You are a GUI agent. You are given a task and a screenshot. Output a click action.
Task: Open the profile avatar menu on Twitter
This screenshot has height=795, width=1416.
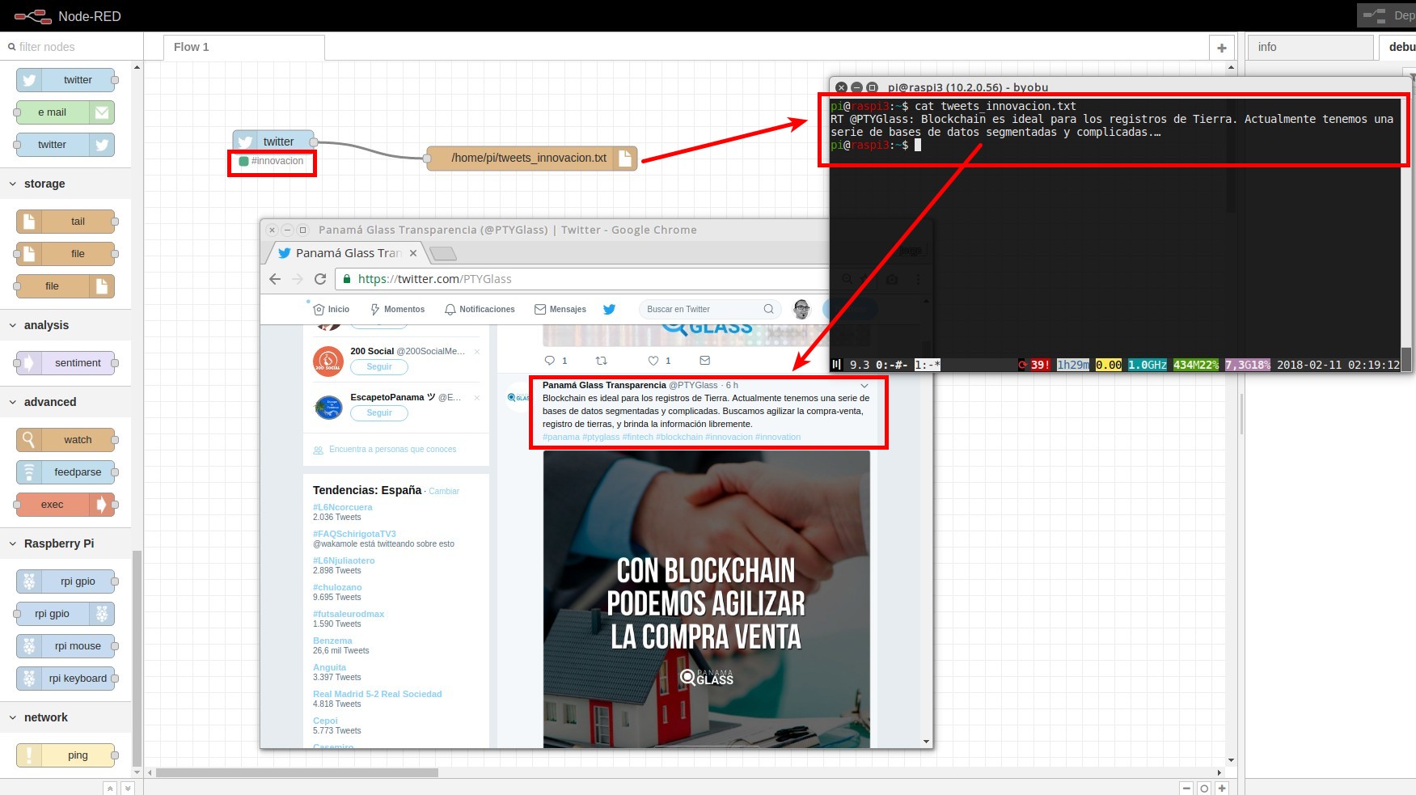pyautogui.click(x=801, y=309)
